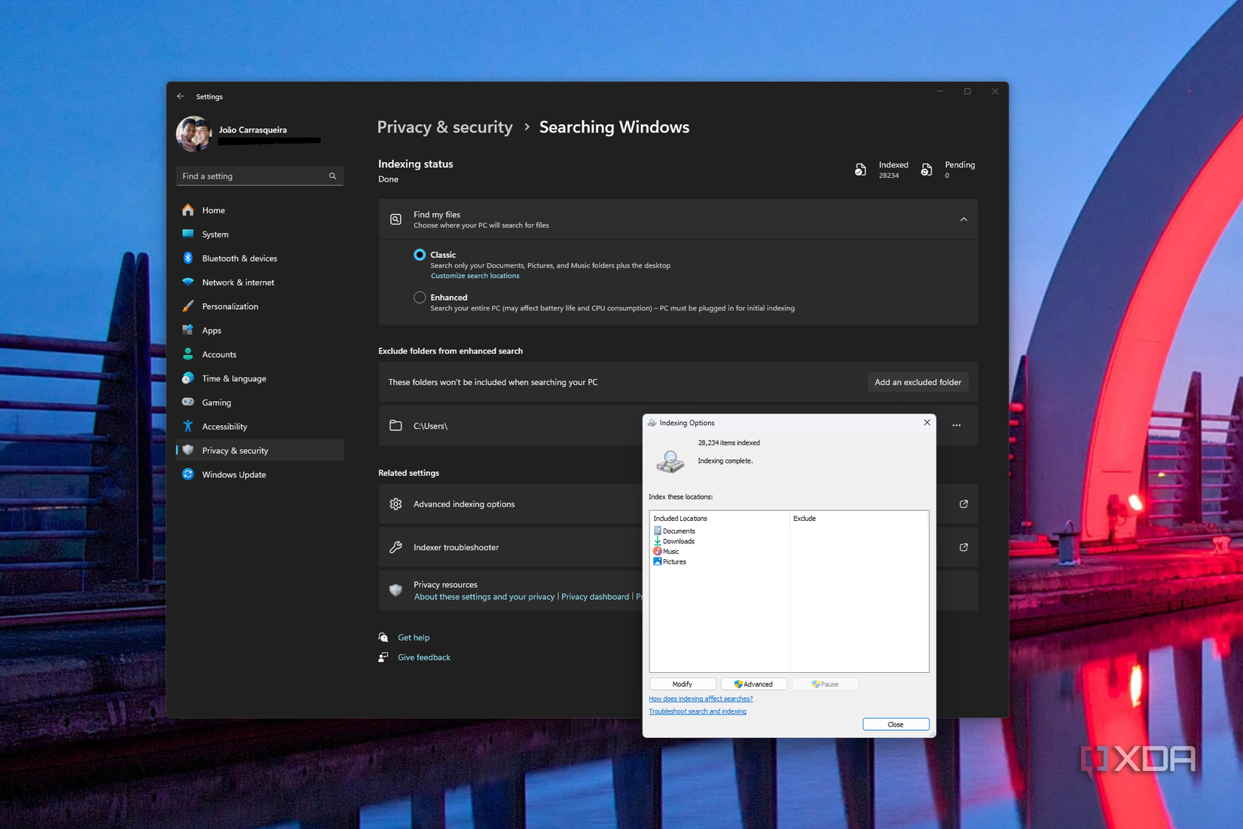Click the Give feedback icon
This screenshot has width=1243, height=829.
tap(383, 657)
